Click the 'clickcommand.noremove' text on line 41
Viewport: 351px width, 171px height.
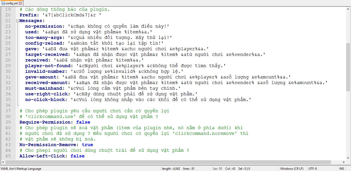(x=205, y=134)
